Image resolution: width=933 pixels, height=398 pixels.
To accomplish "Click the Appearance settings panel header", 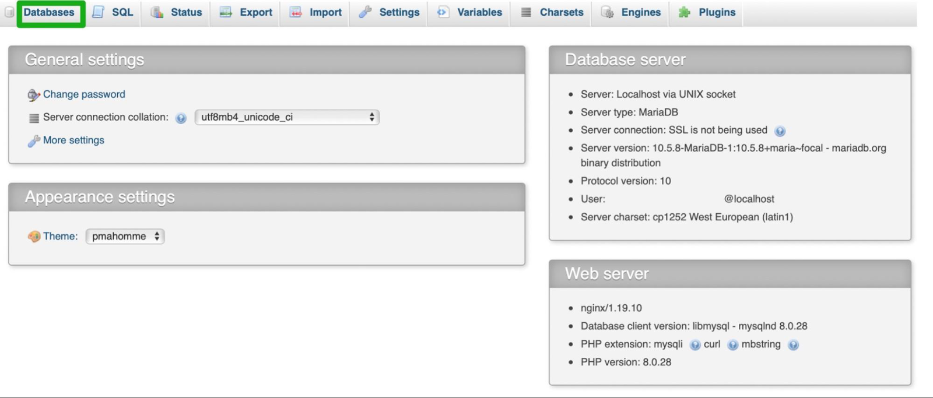I will pos(266,198).
